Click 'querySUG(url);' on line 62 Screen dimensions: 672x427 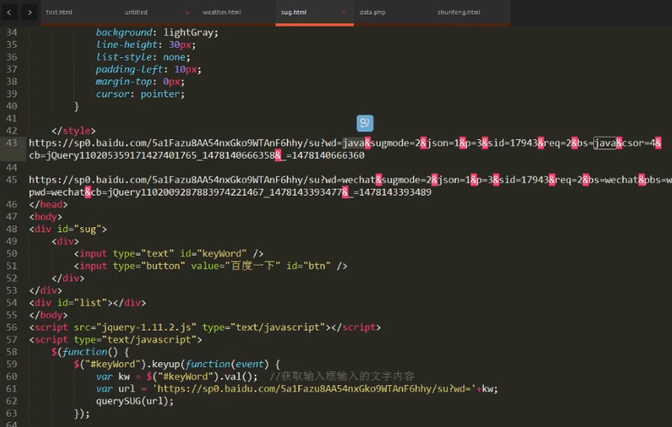point(134,401)
